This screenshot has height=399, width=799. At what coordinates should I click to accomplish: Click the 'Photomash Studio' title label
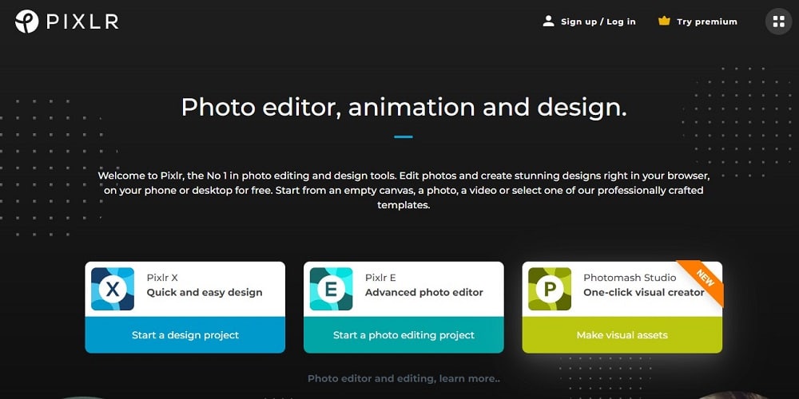(x=630, y=278)
